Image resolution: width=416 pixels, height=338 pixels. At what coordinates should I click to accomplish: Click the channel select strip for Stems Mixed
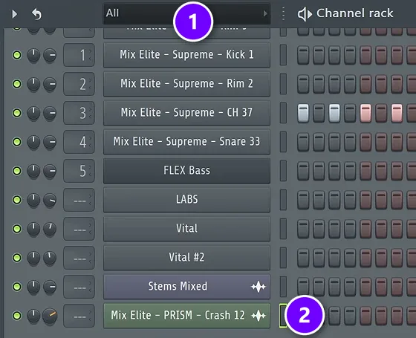pyautogui.click(x=283, y=287)
